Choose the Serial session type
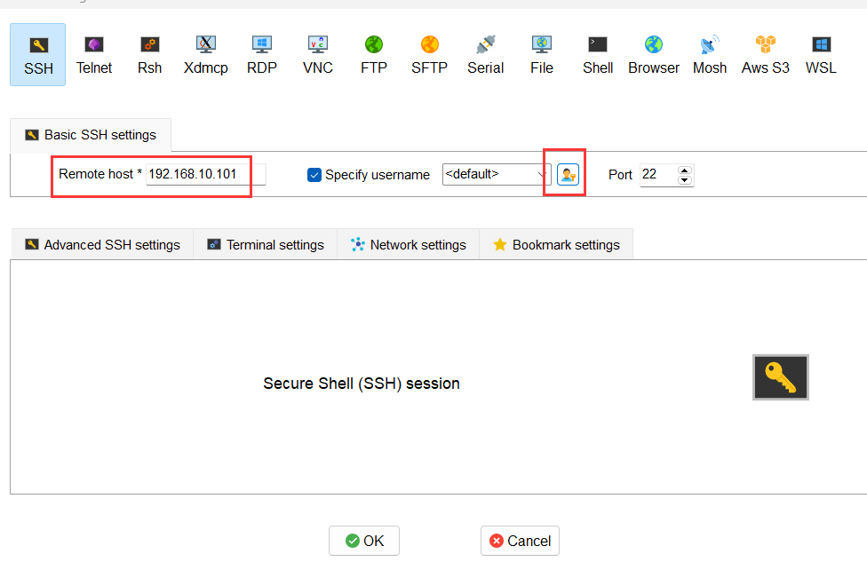Screen dimensions: 867x570 click(486, 55)
